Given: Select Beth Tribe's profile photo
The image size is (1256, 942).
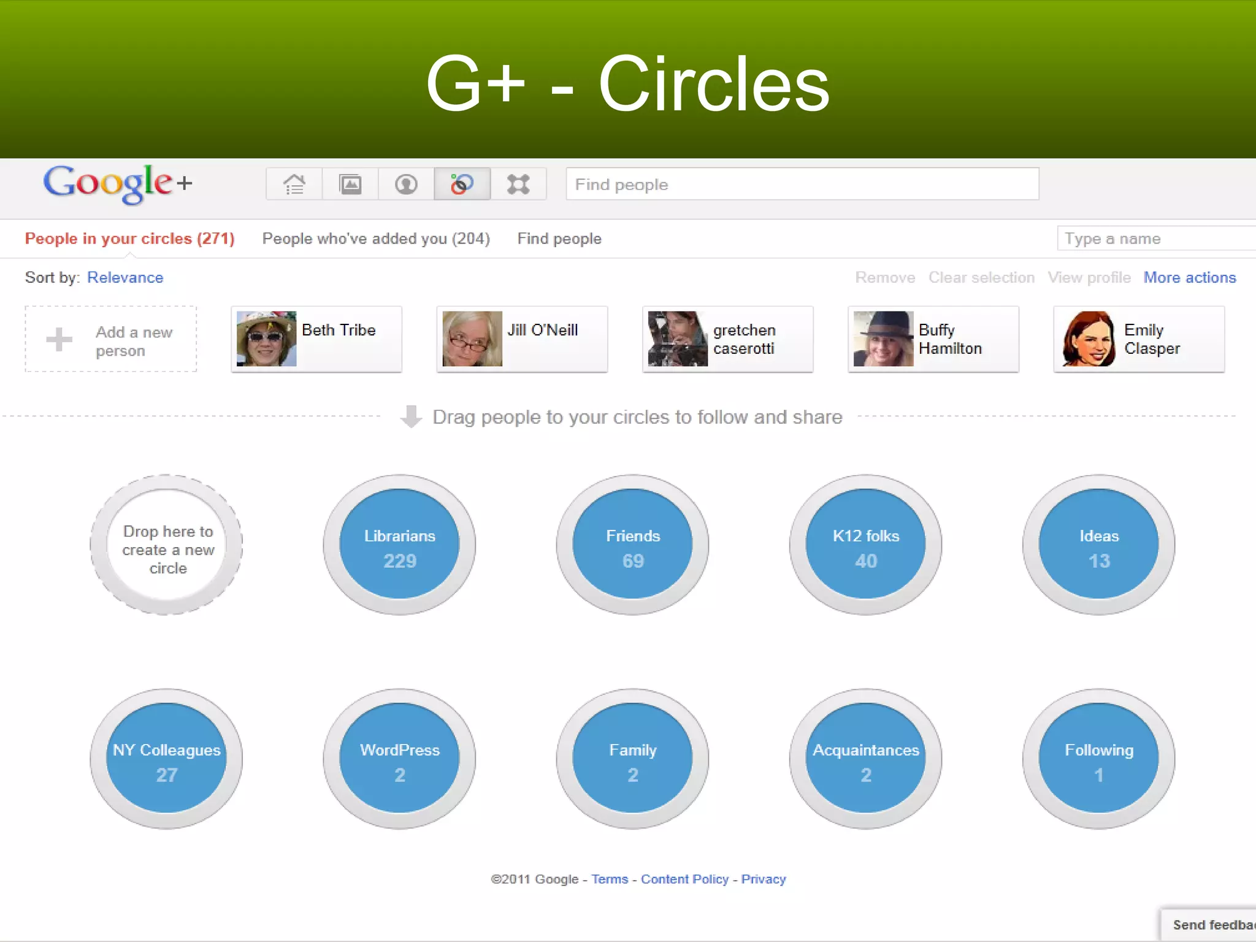Looking at the screenshot, I should click(266, 339).
